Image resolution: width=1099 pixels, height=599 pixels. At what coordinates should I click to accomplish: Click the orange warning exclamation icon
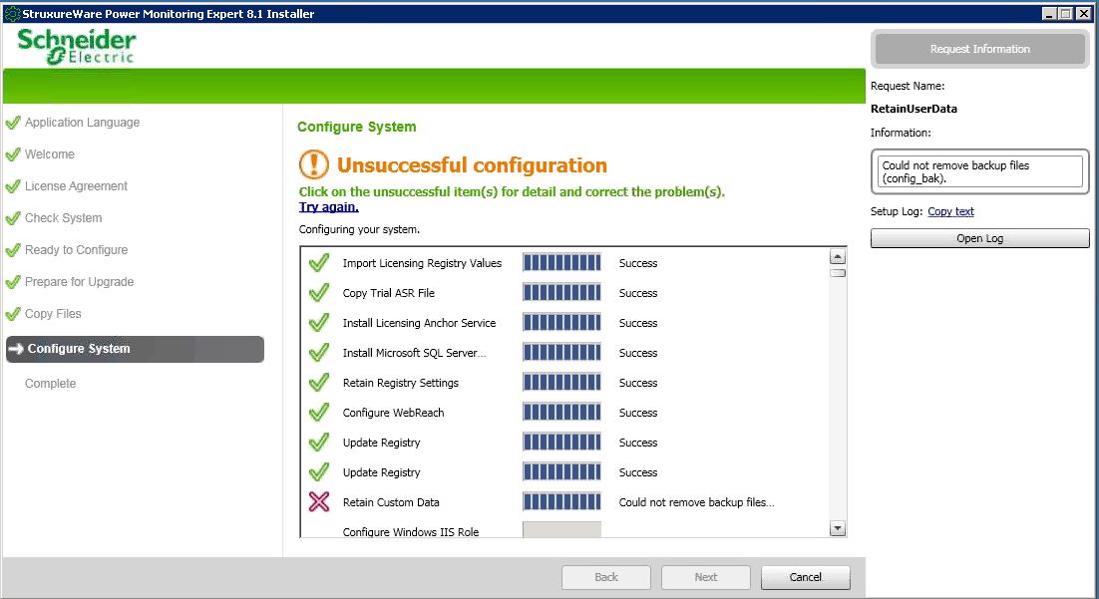[x=313, y=164]
